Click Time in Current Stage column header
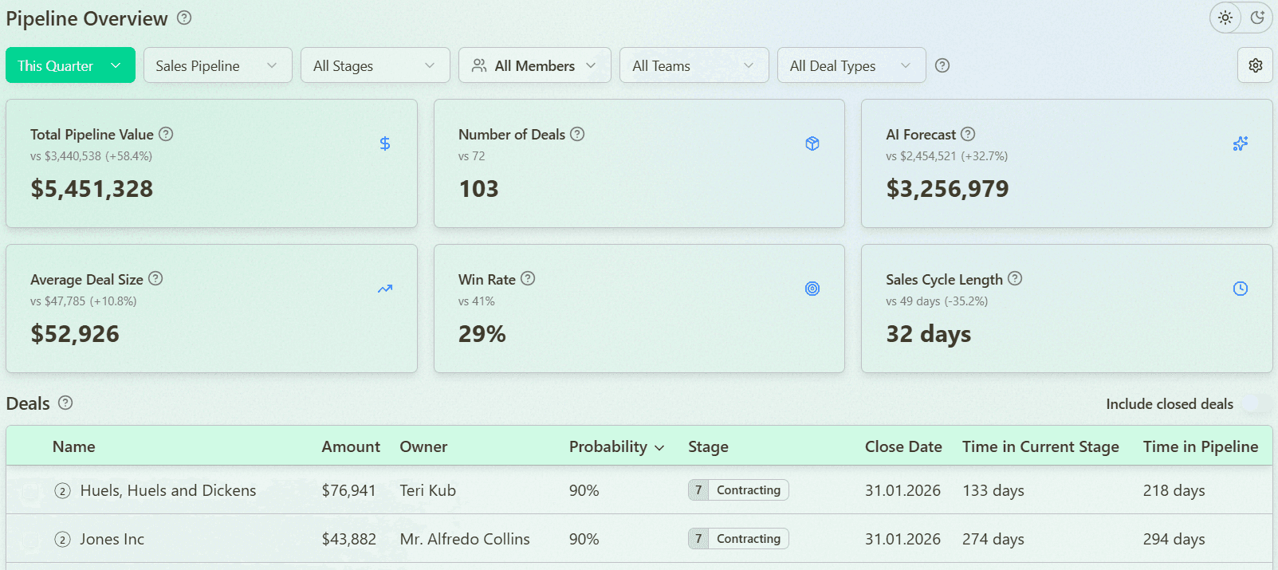The width and height of the screenshot is (1278, 570). 1040,446
